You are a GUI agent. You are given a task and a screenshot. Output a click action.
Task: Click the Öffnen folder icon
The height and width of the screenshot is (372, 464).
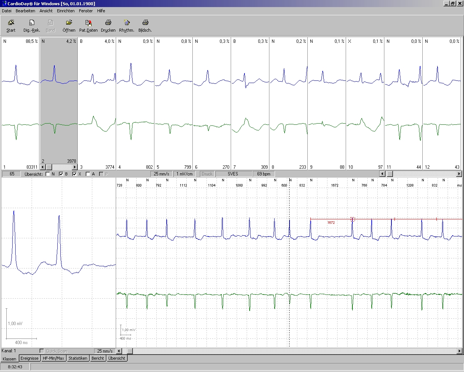click(69, 23)
